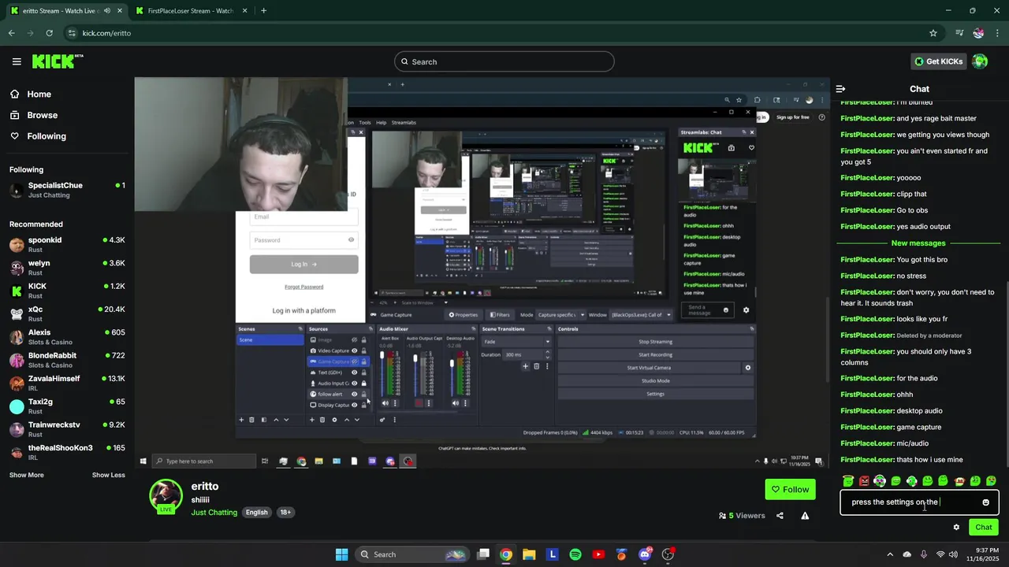Open the user avatar menu top right
1009x567 pixels.
(x=980, y=61)
